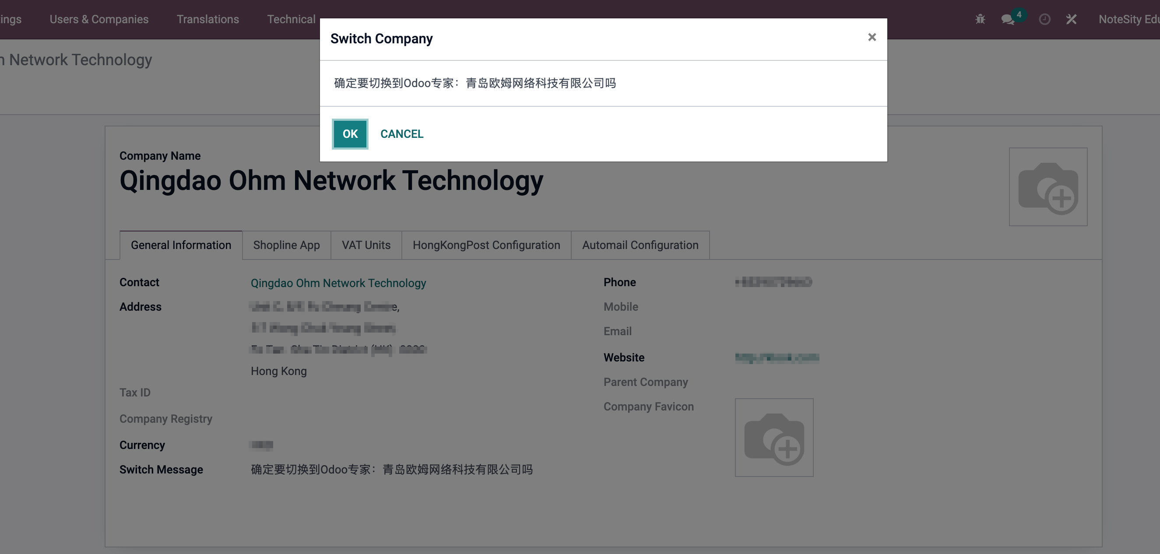Select the HongKongPost Configuration tab
1160x554 pixels.
(486, 245)
